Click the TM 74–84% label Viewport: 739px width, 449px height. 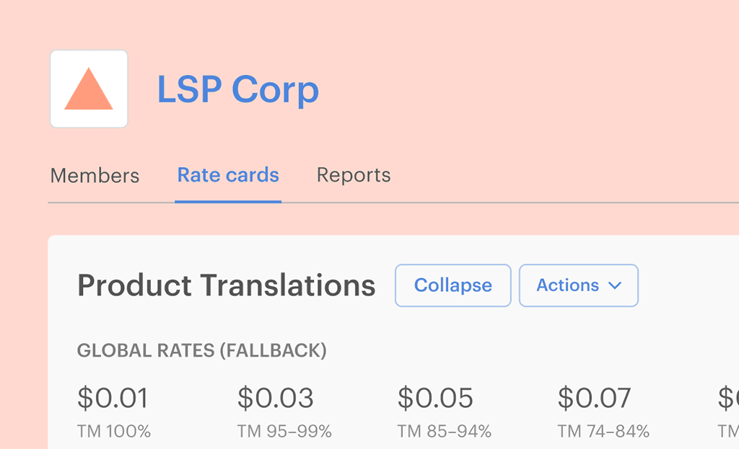tap(603, 432)
